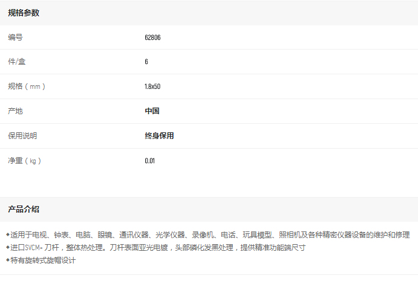Image resolution: width=418 pixels, height=281 pixels.
Task: Click the bold 终身保用 warranty text
Action: coord(159,136)
